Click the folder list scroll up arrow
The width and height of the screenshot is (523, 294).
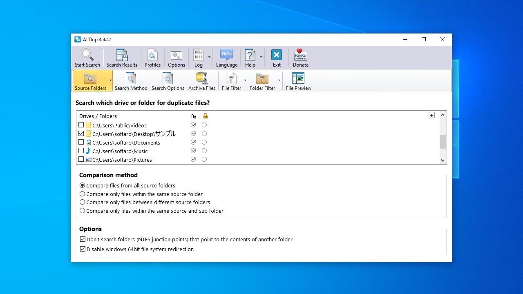[x=443, y=115]
